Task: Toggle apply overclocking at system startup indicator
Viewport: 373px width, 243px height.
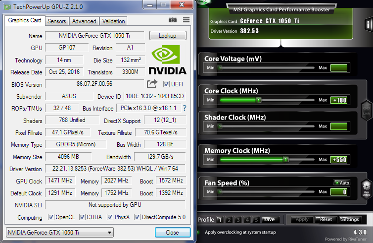Action: tap(198, 232)
